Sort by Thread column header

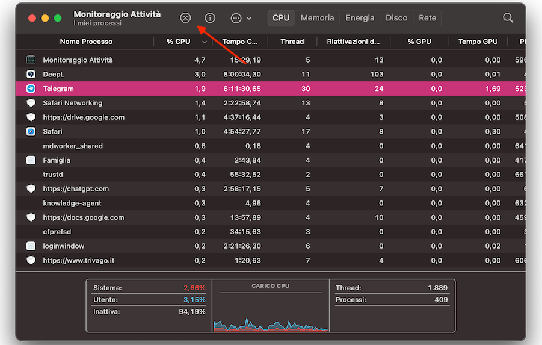coord(292,42)
